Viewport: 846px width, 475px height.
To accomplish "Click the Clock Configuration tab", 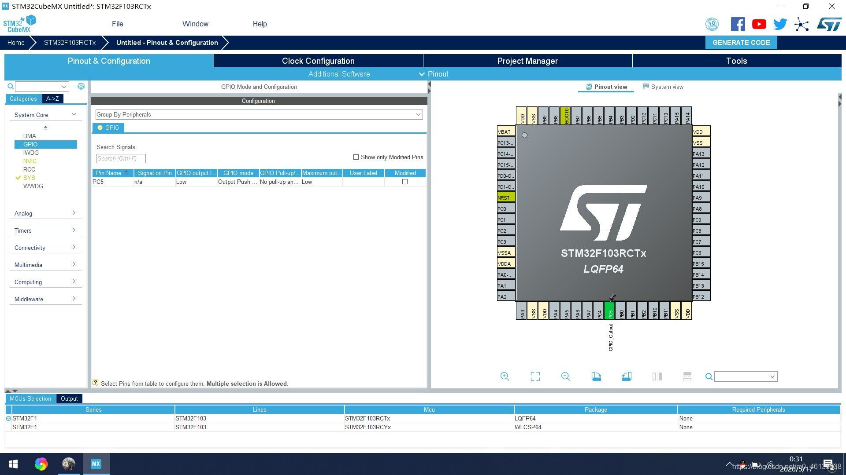I will [318, 61].
